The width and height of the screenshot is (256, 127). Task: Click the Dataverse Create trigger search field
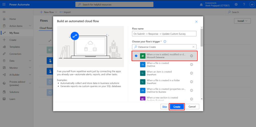pos(164,47)
